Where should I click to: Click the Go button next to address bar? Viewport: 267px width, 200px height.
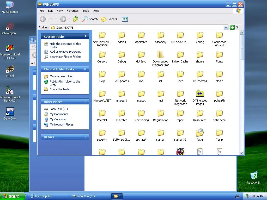click(235, 27)
